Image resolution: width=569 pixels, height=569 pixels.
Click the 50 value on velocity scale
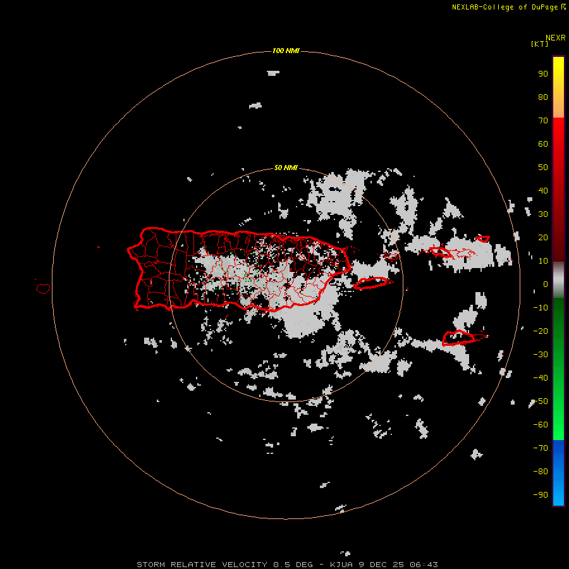(x=543, y=168)
